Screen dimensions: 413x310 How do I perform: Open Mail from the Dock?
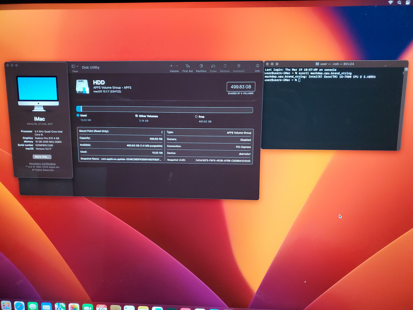click(x=46, y=306)
